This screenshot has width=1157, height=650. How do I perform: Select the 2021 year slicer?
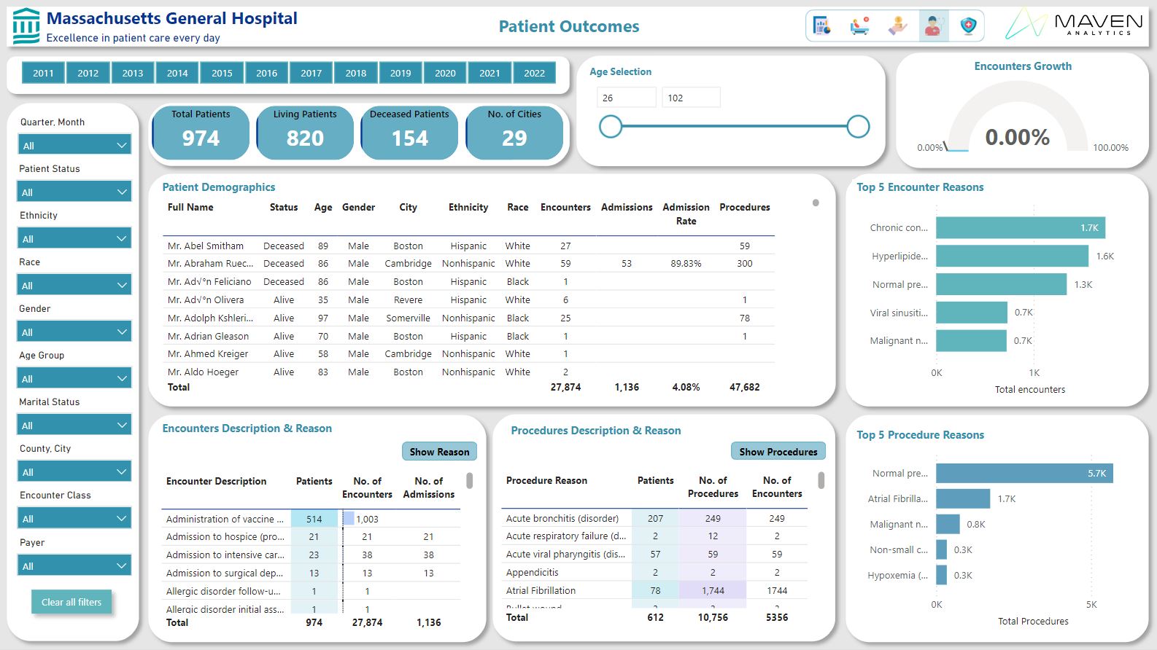click(x=489, y=73)
